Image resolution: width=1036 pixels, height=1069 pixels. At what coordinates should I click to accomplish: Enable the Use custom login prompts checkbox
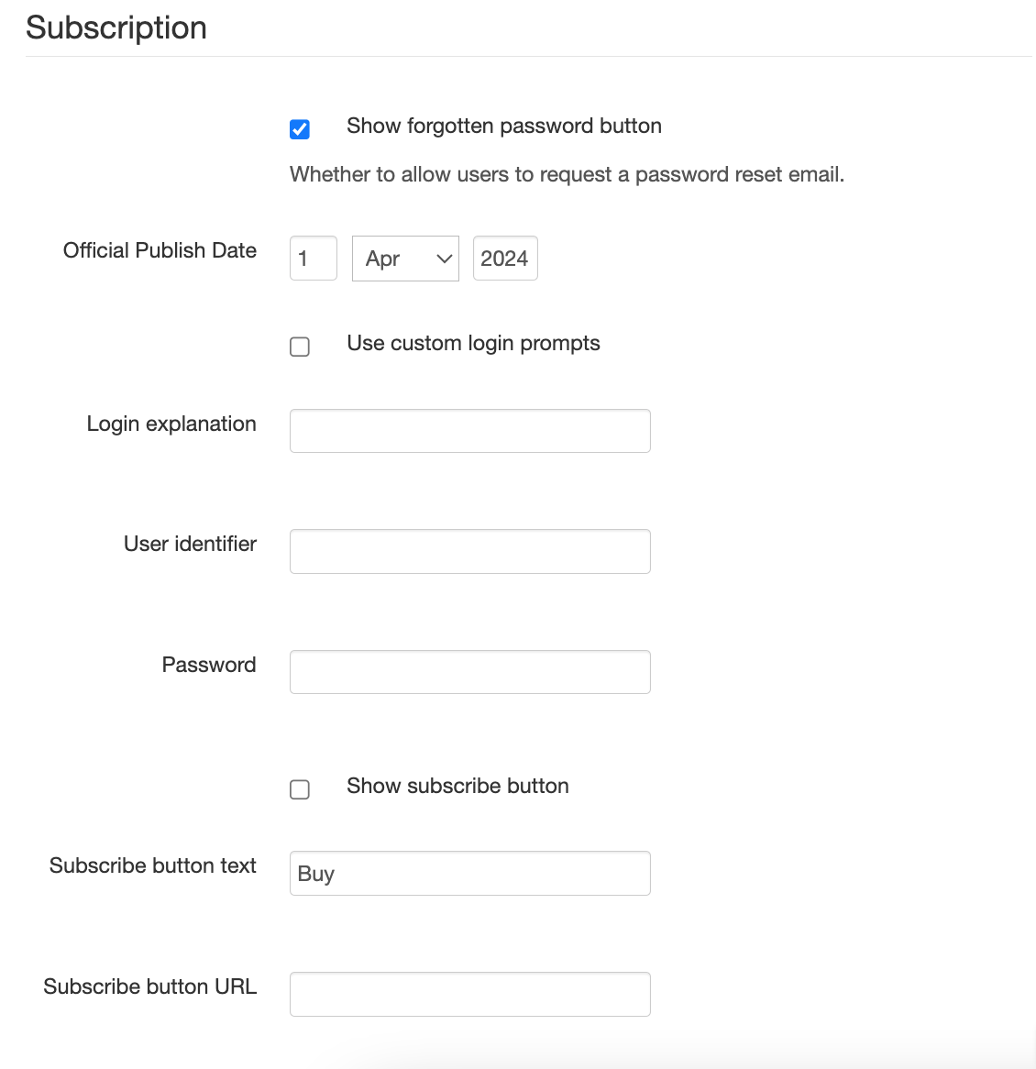300,347
